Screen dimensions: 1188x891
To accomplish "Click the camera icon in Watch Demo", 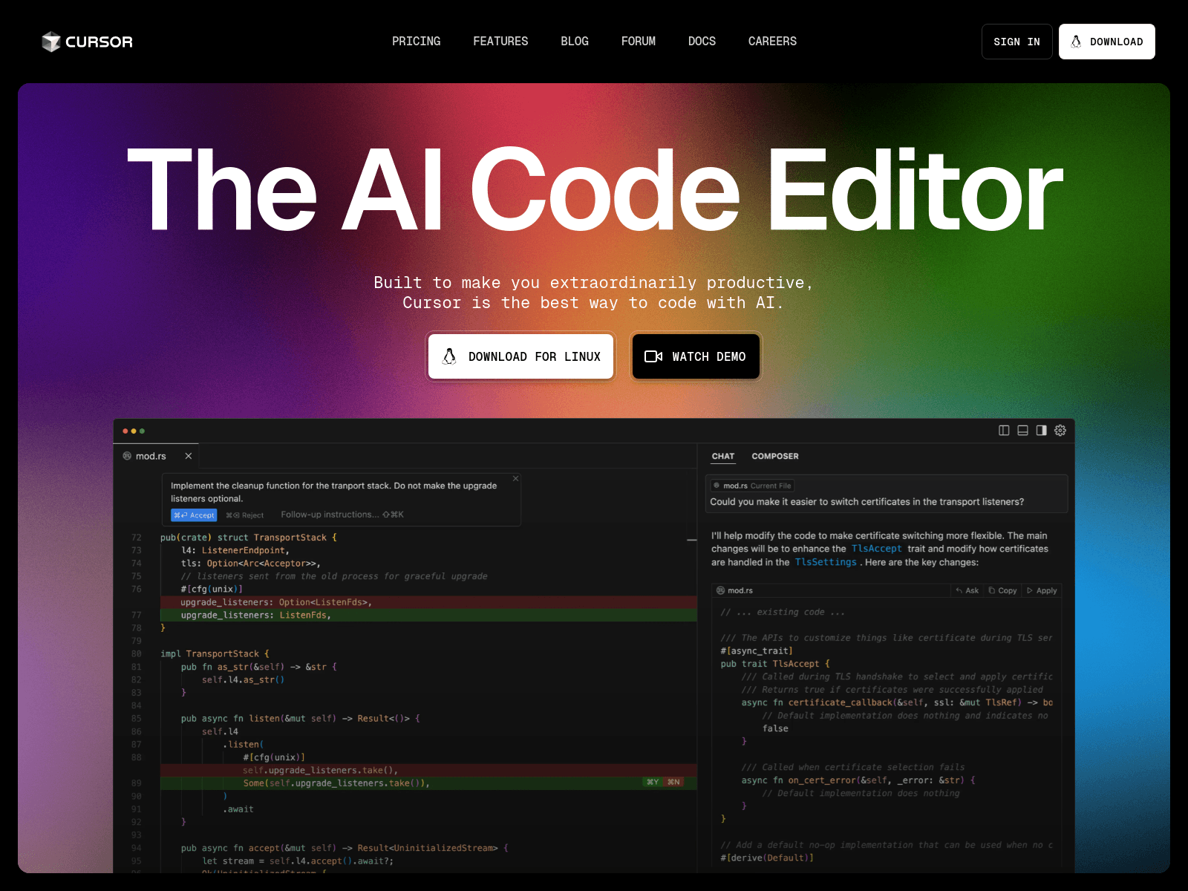I will [x=653, y=356].
